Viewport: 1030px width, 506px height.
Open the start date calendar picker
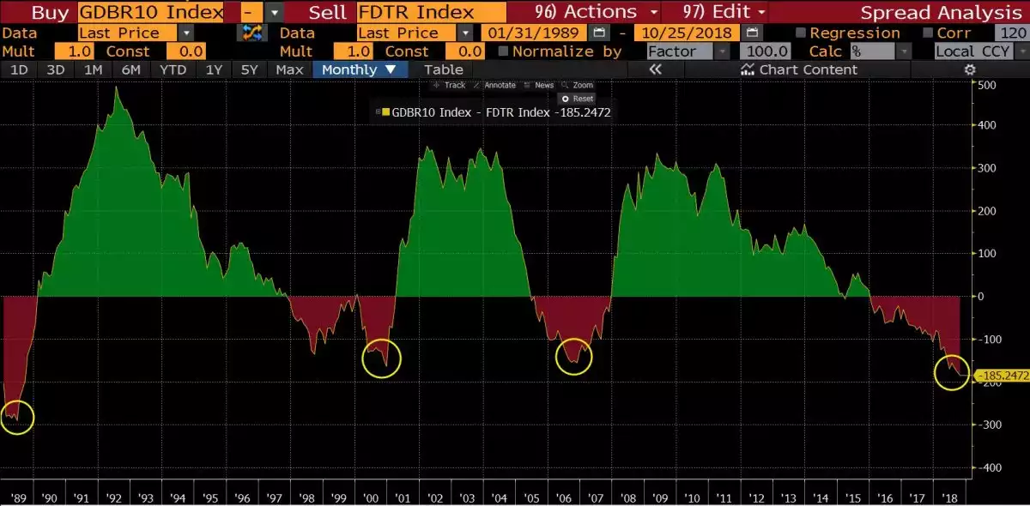coord(600,33)
